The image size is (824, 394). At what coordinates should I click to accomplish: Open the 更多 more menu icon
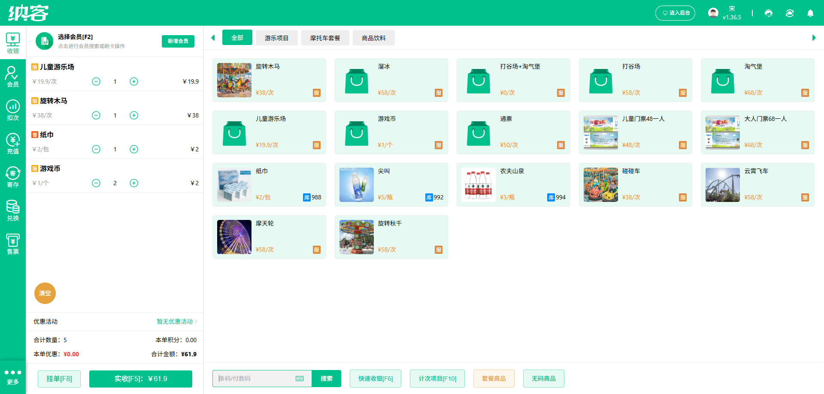[13, 377]
